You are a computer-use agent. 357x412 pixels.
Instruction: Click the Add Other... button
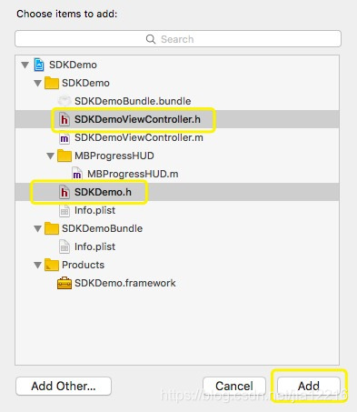click(64, 386)
